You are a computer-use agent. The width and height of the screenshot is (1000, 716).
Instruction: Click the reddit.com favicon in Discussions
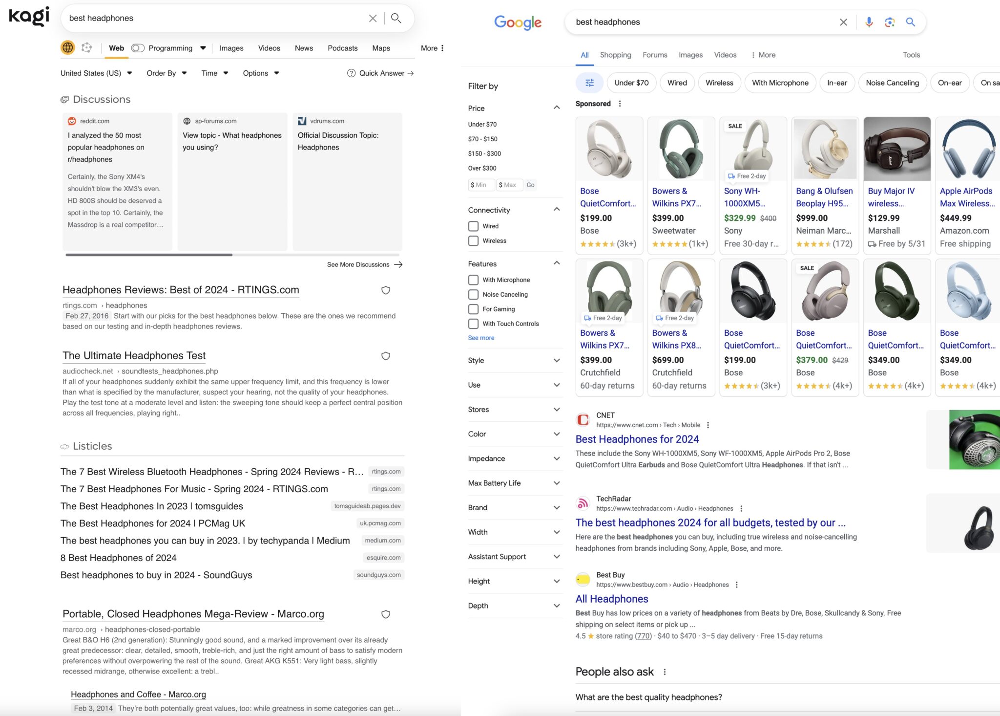(72, 121)
